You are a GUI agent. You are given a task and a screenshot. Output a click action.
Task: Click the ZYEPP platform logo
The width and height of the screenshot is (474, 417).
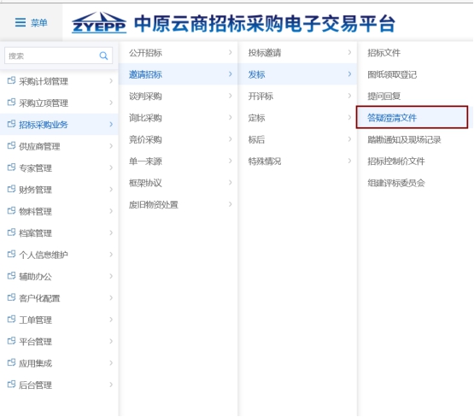click(99, 22)
